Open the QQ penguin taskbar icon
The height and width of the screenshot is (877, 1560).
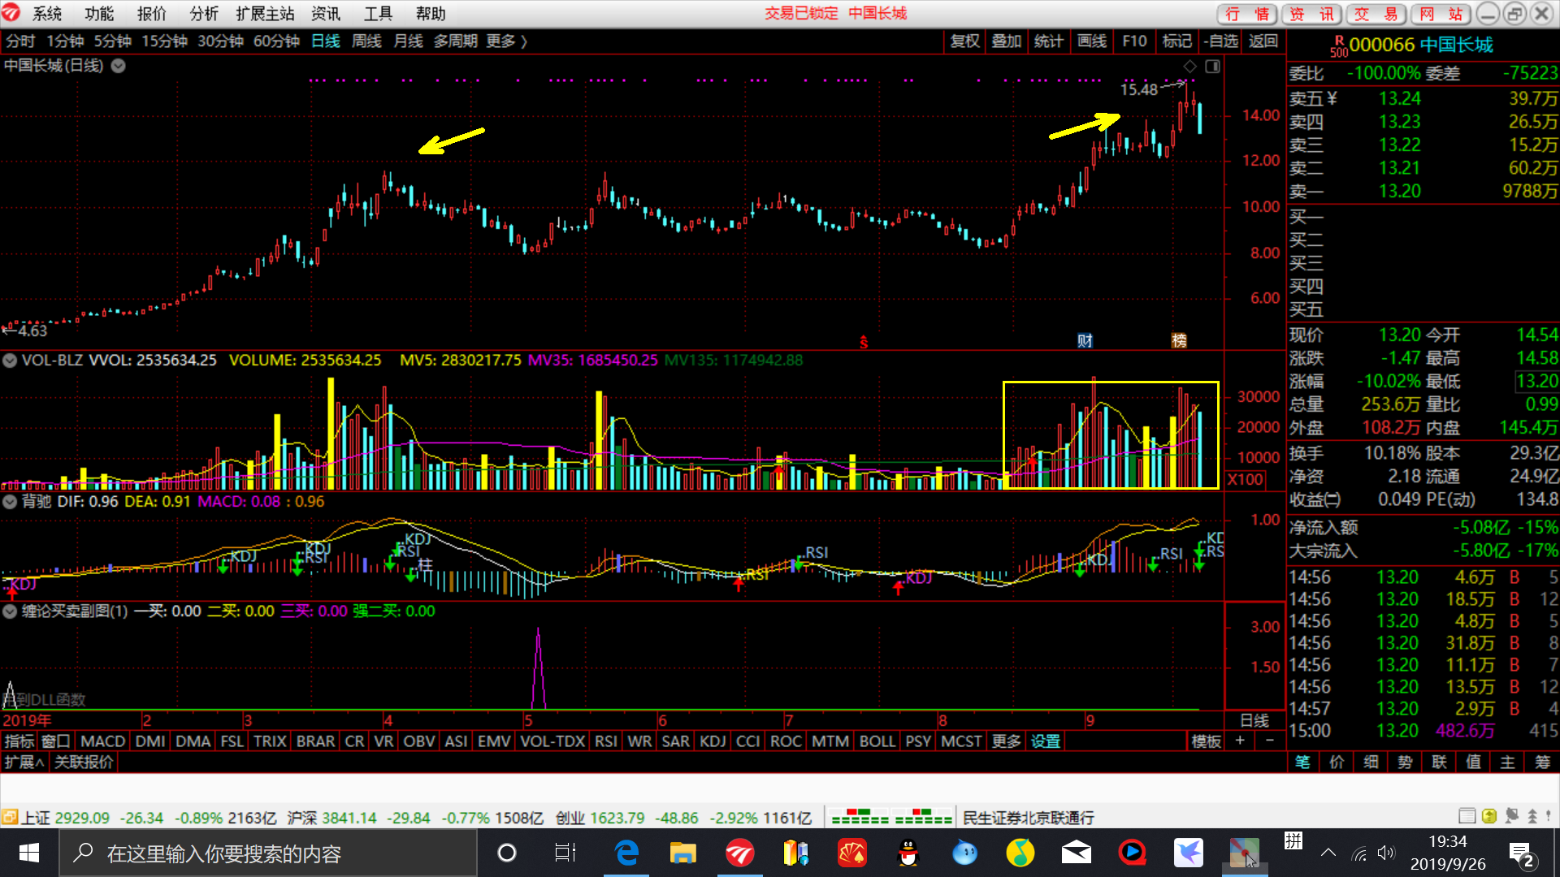coord(908,853)
